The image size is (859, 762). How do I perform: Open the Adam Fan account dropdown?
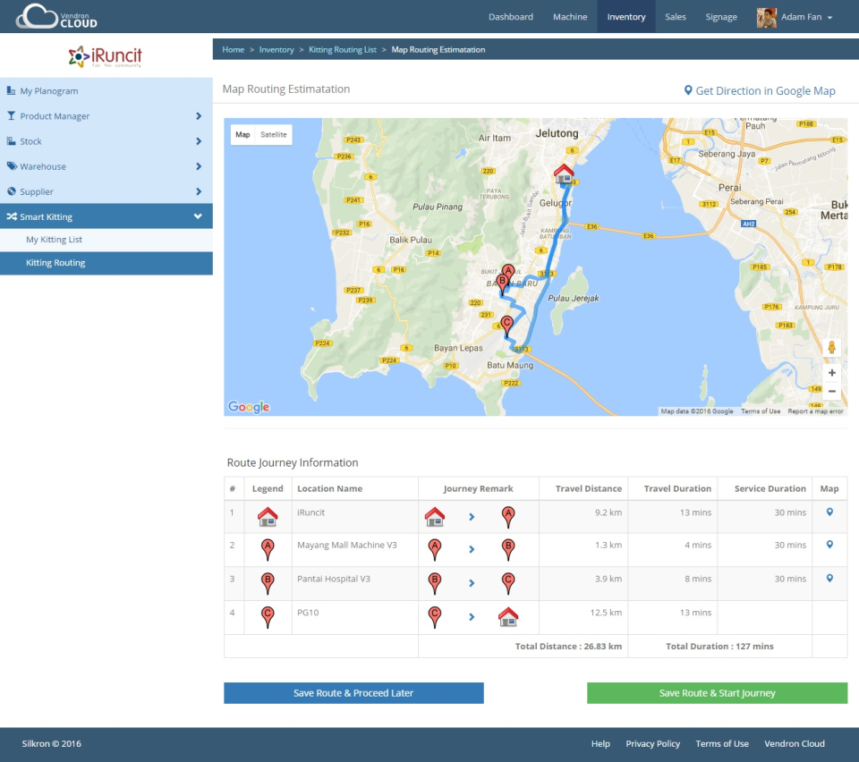tap(795, 16)
